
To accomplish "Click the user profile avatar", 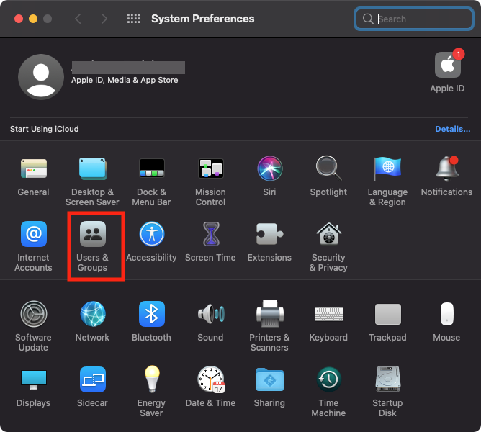I will (41, 77).
